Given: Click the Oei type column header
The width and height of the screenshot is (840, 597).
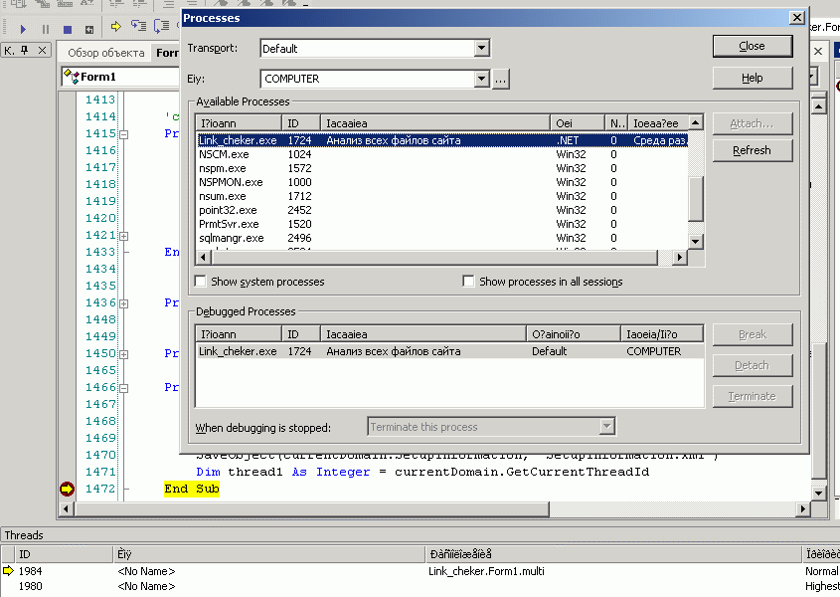Looking at the screenshot, I should 578,123.
